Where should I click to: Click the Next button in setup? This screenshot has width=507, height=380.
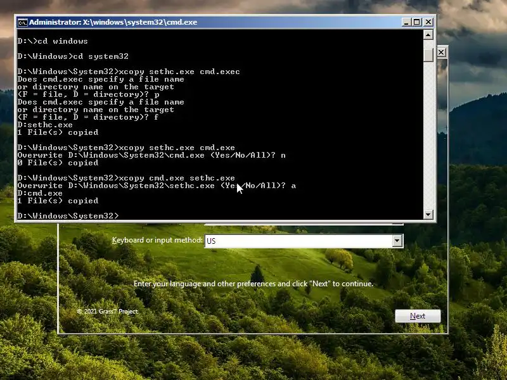click(418, 316)
